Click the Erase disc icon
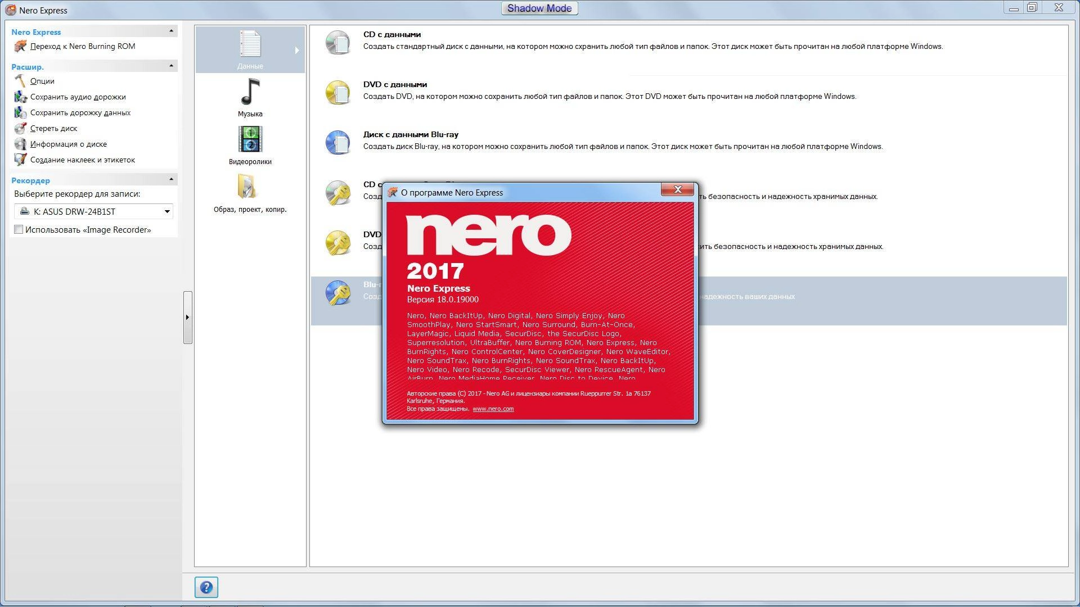1080x607 pixels. 20,128
